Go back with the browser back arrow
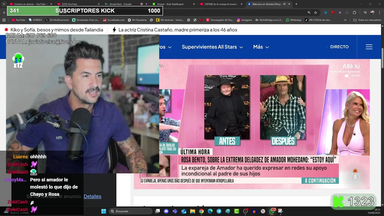Viewport: 384px width, 216px height. click(x=4, y=13)
